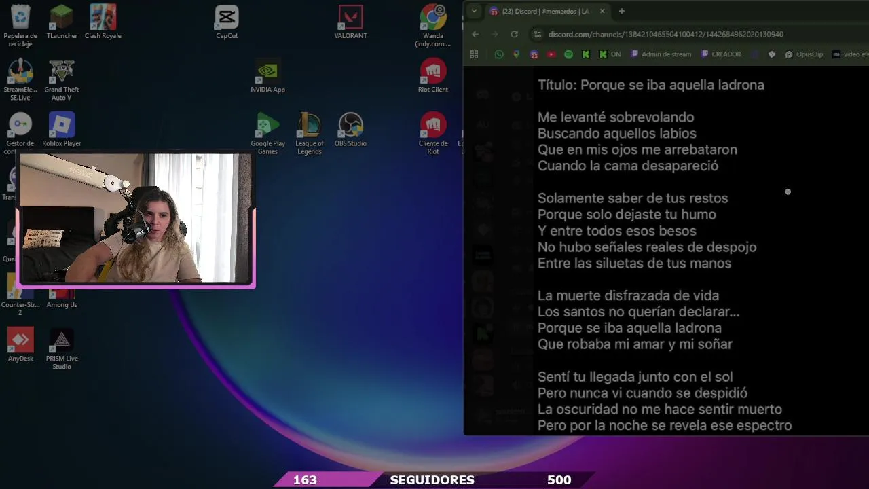Open the video bookmark after OpusClip
Screen dimensions: 869x489
[850, 54]
